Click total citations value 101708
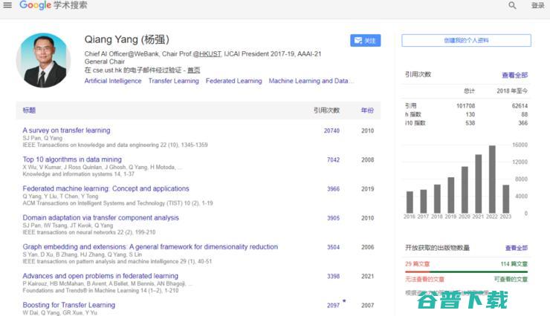 tap(465, 105)
